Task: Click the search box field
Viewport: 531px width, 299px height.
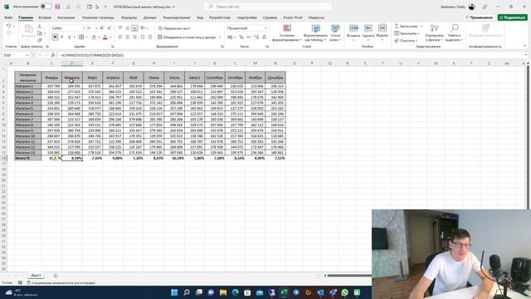Action: point(267,7)
